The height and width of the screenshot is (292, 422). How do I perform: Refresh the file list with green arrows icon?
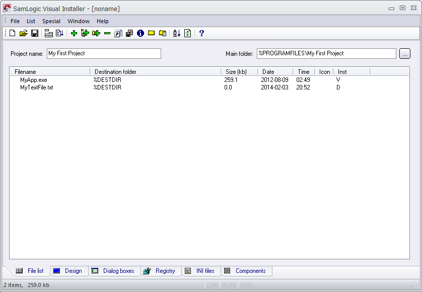[188, 33]
